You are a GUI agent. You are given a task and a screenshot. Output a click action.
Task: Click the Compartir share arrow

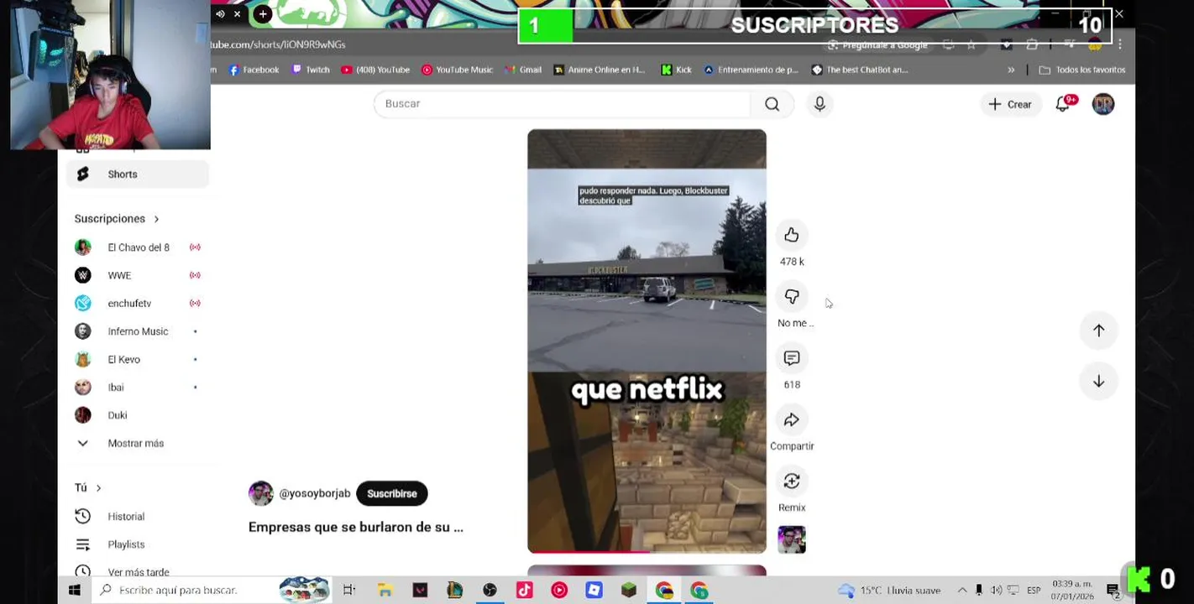(791, 419)
